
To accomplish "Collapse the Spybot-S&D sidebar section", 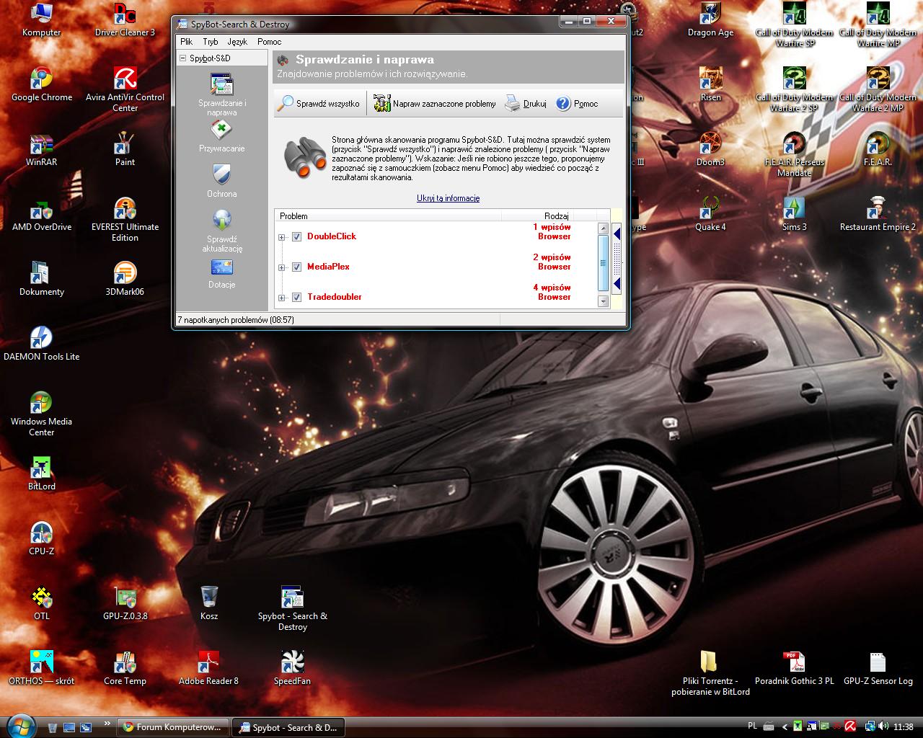I will [x=183, y=58].
